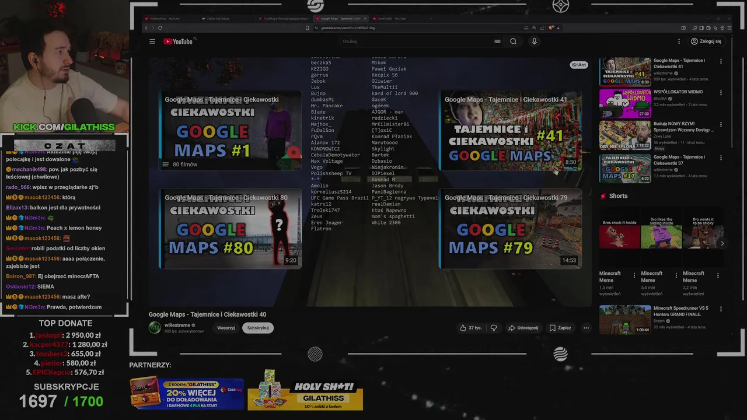747x420 pixels.
Task: Click the HOLY SH*T! GILATHISS partner banner
Action: [x=305, y=390]
